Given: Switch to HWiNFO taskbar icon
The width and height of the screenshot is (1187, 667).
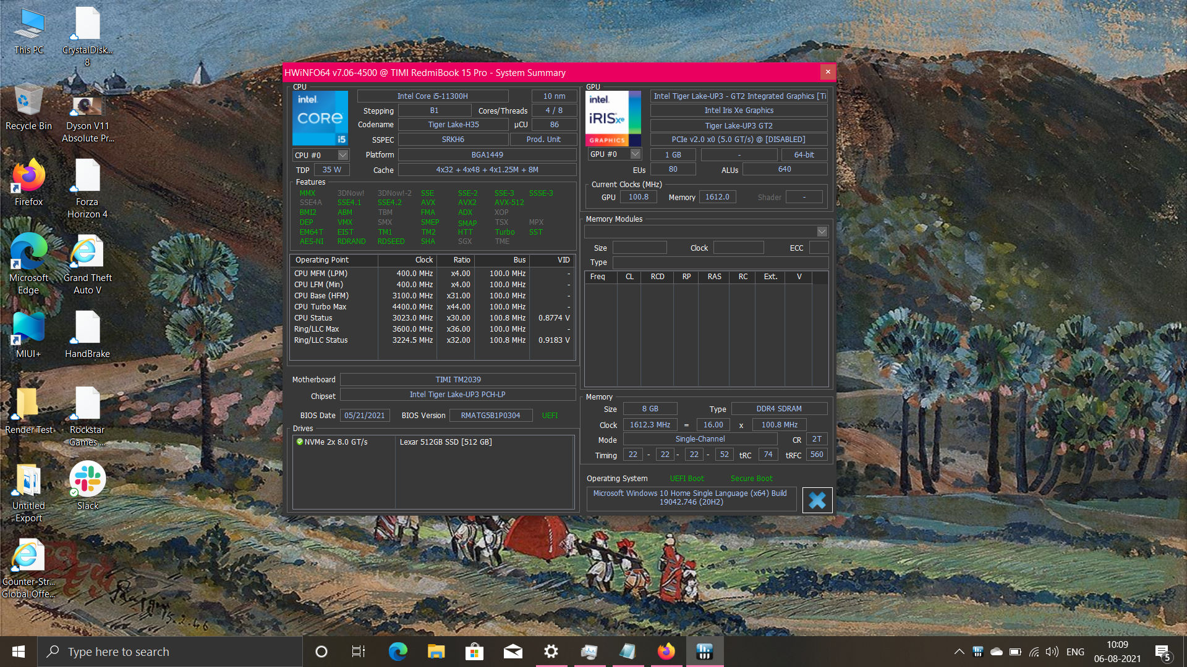Looking at the screenshot, I should pyautogui.click(x=704, y=652).
